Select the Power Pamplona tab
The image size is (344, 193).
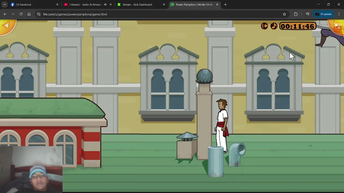pos(194,5)
